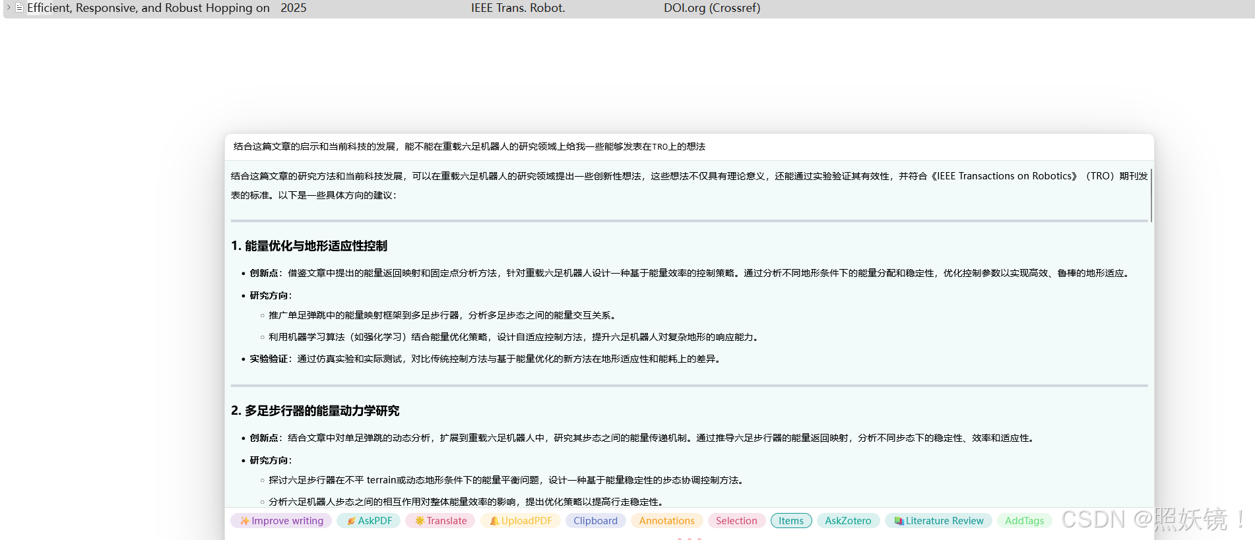This screenshot has width=1255, height=540.
Task: Click the books icon on Literature Review
Action: [x=899, y=521]
